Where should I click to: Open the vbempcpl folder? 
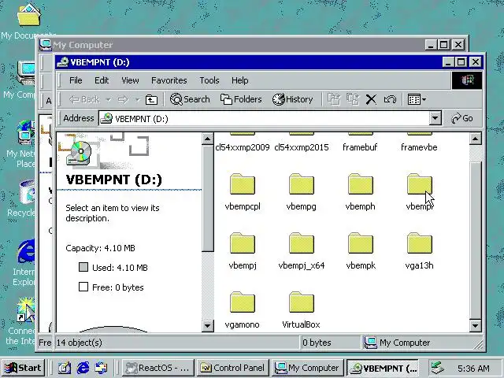pyautogui.click(x=243, y=192)
